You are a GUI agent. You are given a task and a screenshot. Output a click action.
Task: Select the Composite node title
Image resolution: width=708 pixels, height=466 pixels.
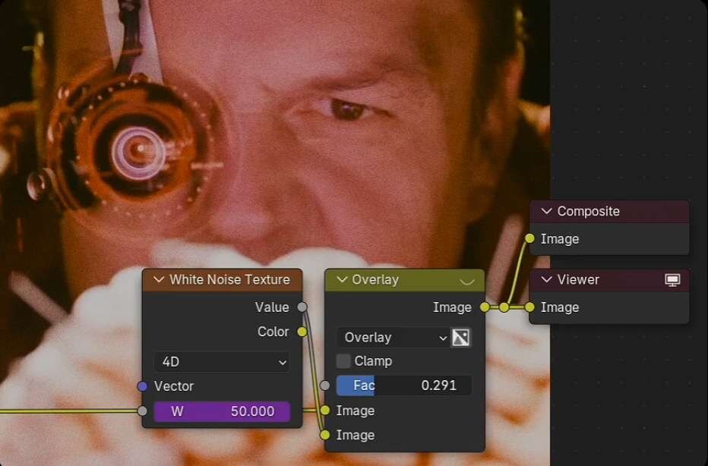click(588, 211)
